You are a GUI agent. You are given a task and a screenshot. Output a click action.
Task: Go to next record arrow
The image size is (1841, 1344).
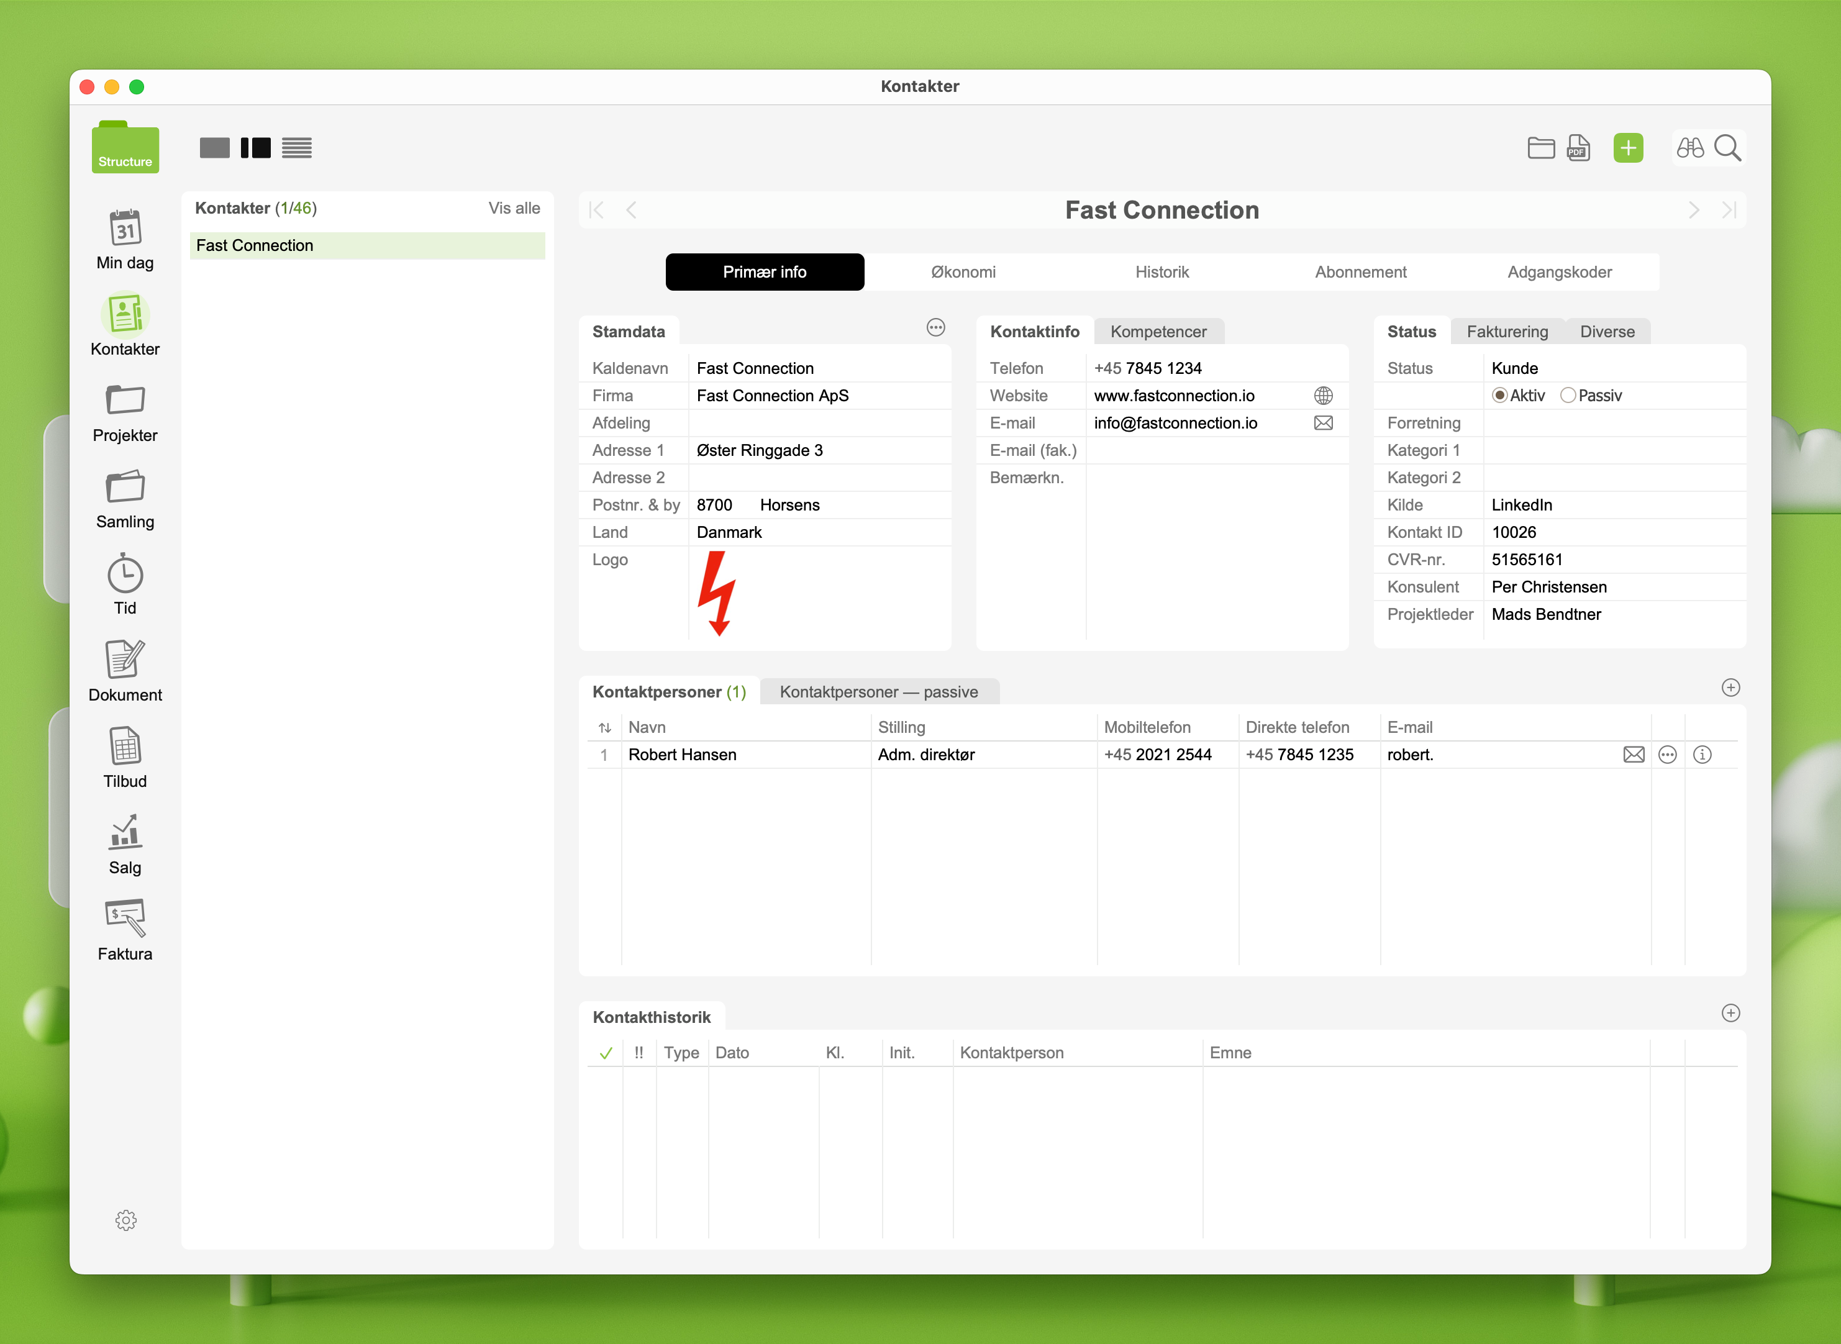1694,211
